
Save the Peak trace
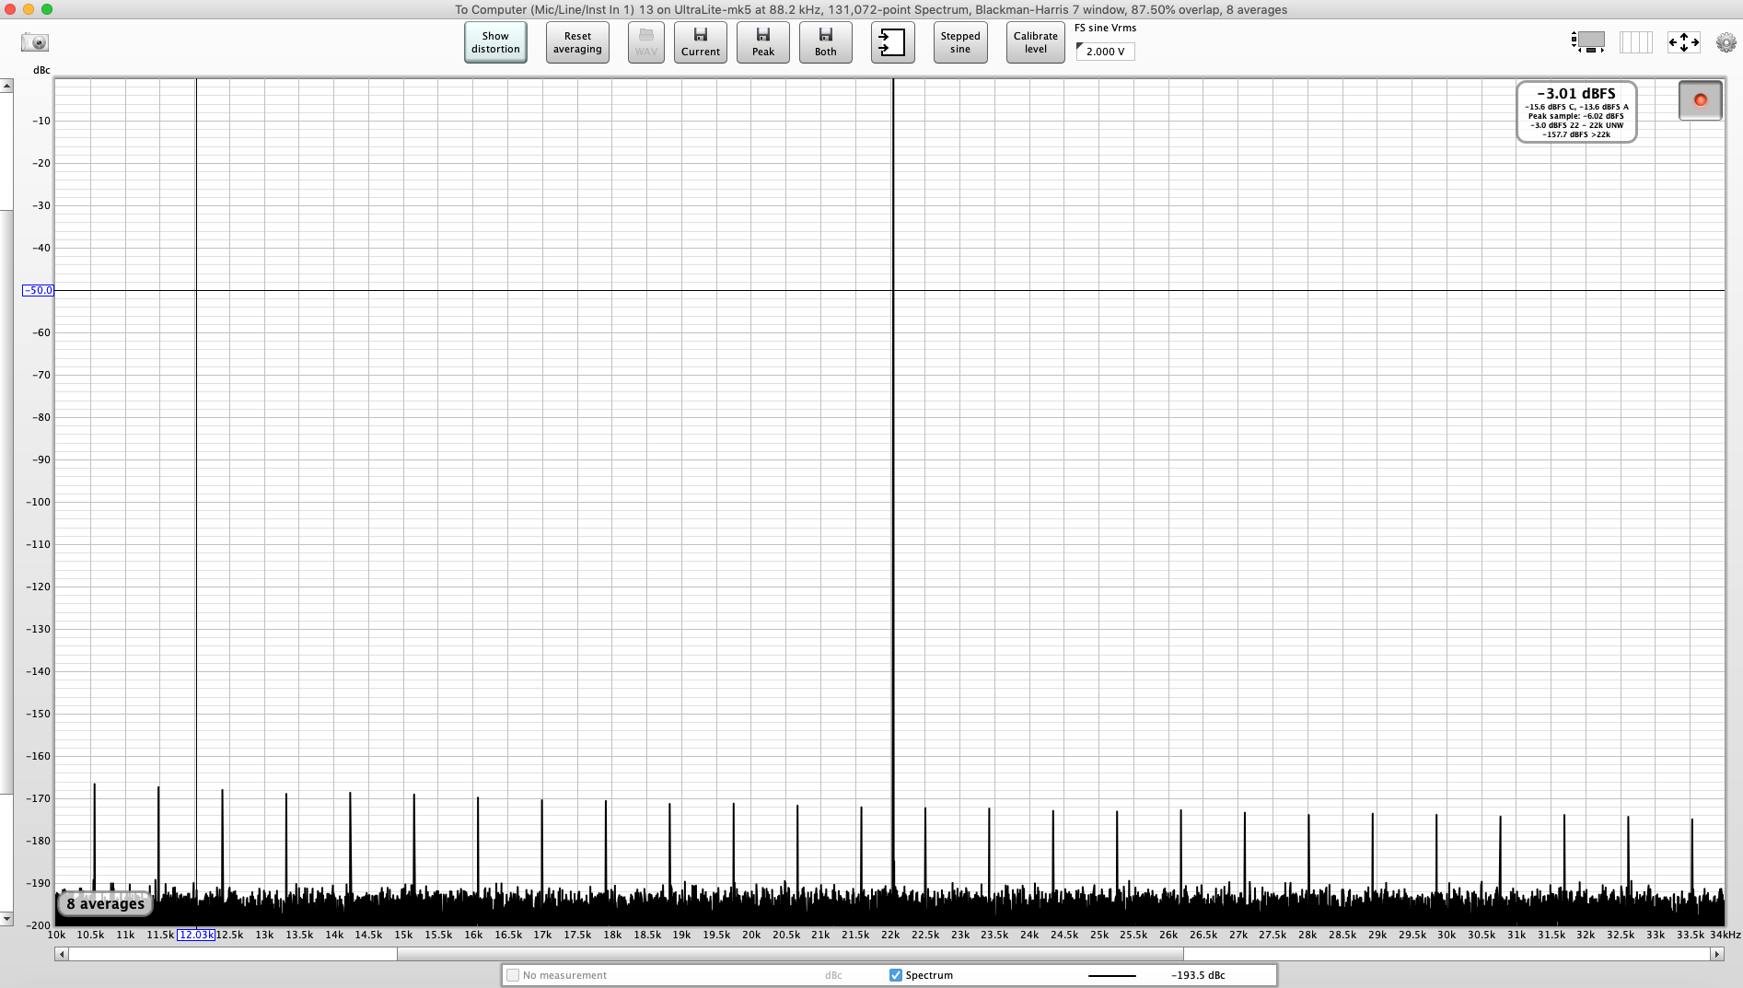coord(763,42)
